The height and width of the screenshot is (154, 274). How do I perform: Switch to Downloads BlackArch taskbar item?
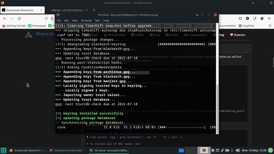(28, 150)
